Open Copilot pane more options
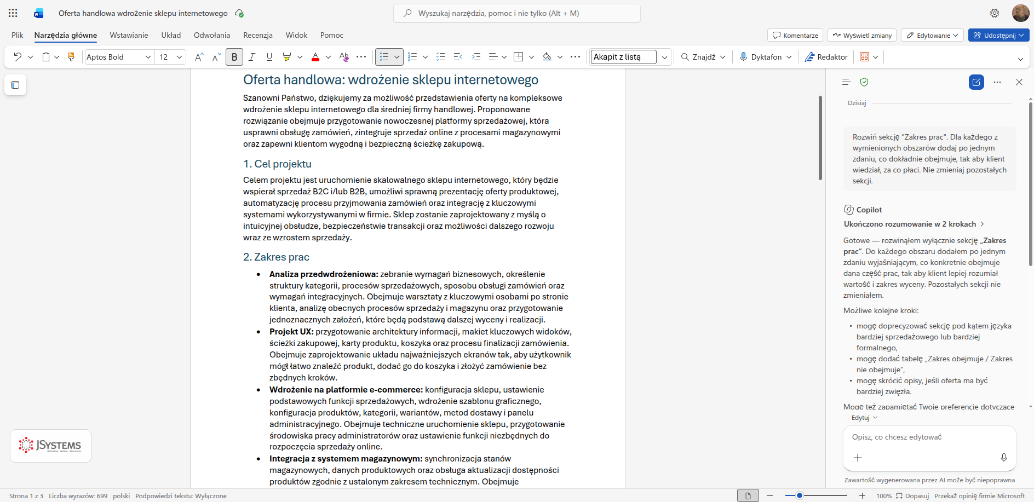 997,82
